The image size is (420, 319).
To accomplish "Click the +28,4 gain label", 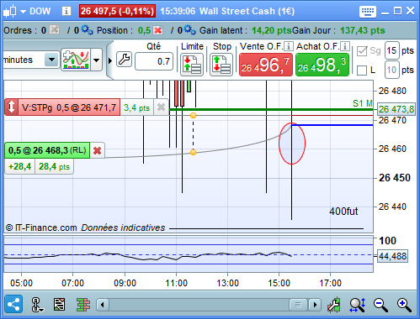I will tap(20, 166).
